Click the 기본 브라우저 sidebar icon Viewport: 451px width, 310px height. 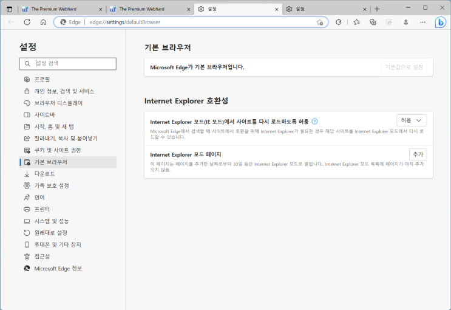point(27,162)
